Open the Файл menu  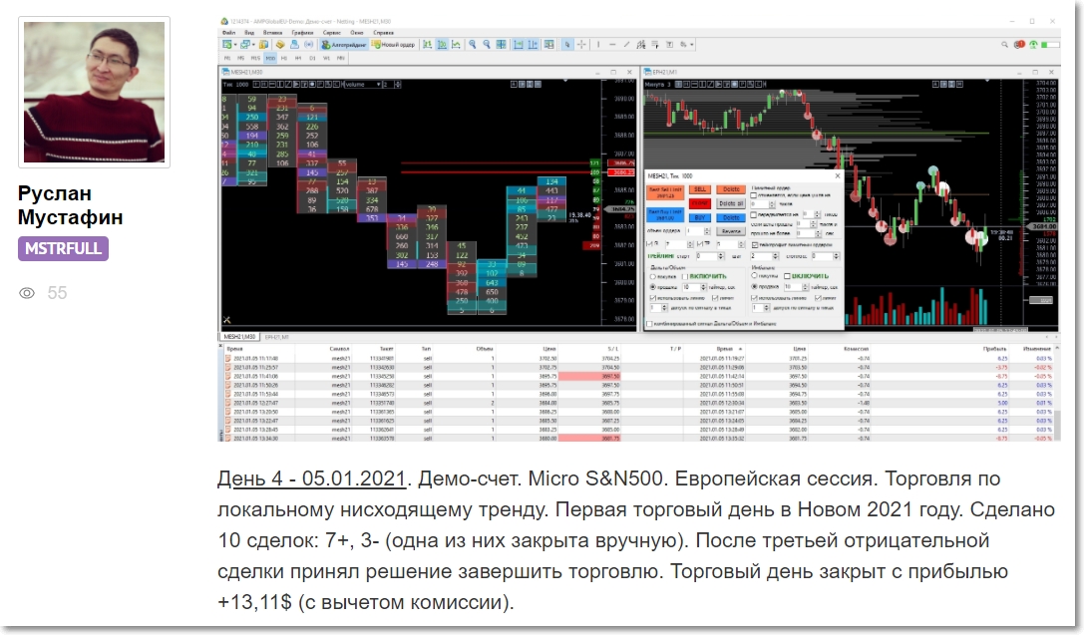tap(228, 33)
